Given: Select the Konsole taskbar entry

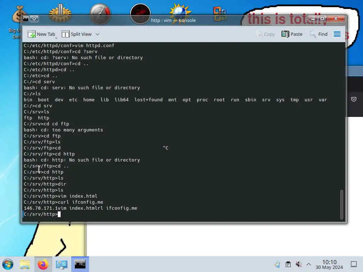Looking at the screenshot, I should (x=80, y=264).
